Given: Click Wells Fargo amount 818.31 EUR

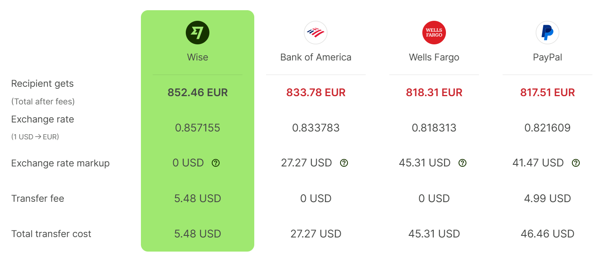Looking at the screenshot, I should click(434, 93).
